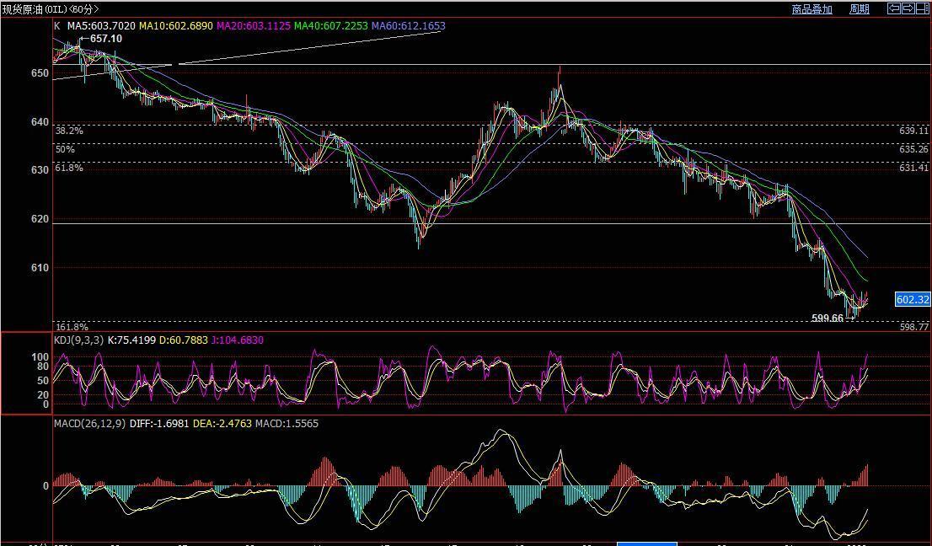Viewport: 932px width, 546px height.
Task: Click the left arrow navigation icon
Action: point(895,8)
